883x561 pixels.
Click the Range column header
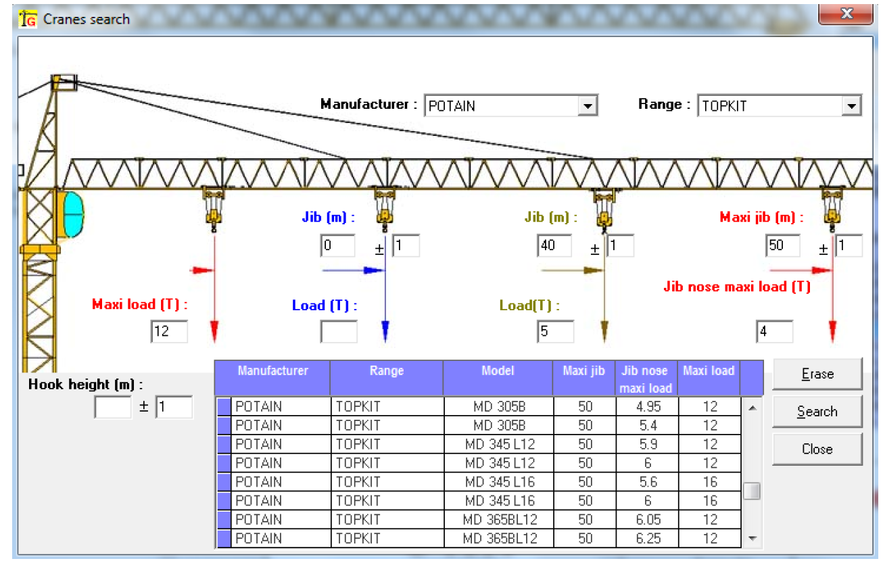[x=387, y=378]
